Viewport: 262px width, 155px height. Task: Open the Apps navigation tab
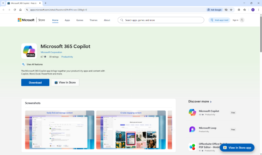(67, 20)
